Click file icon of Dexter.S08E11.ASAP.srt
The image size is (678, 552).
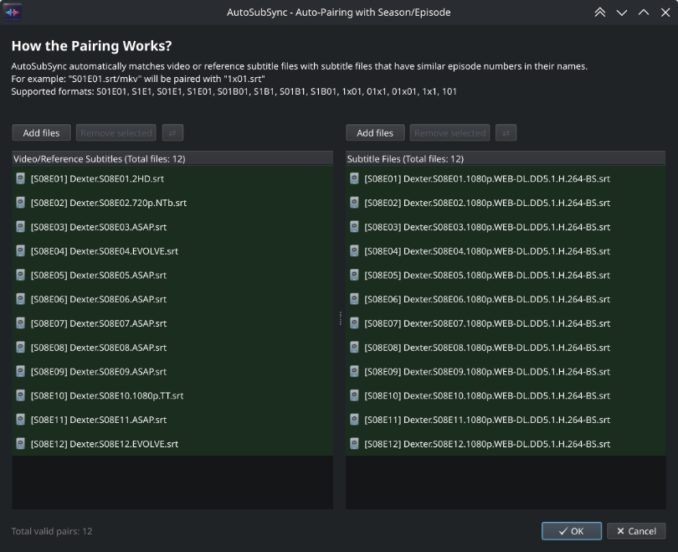point(20,419)
